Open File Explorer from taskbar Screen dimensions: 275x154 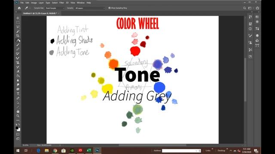click(47, 151)
